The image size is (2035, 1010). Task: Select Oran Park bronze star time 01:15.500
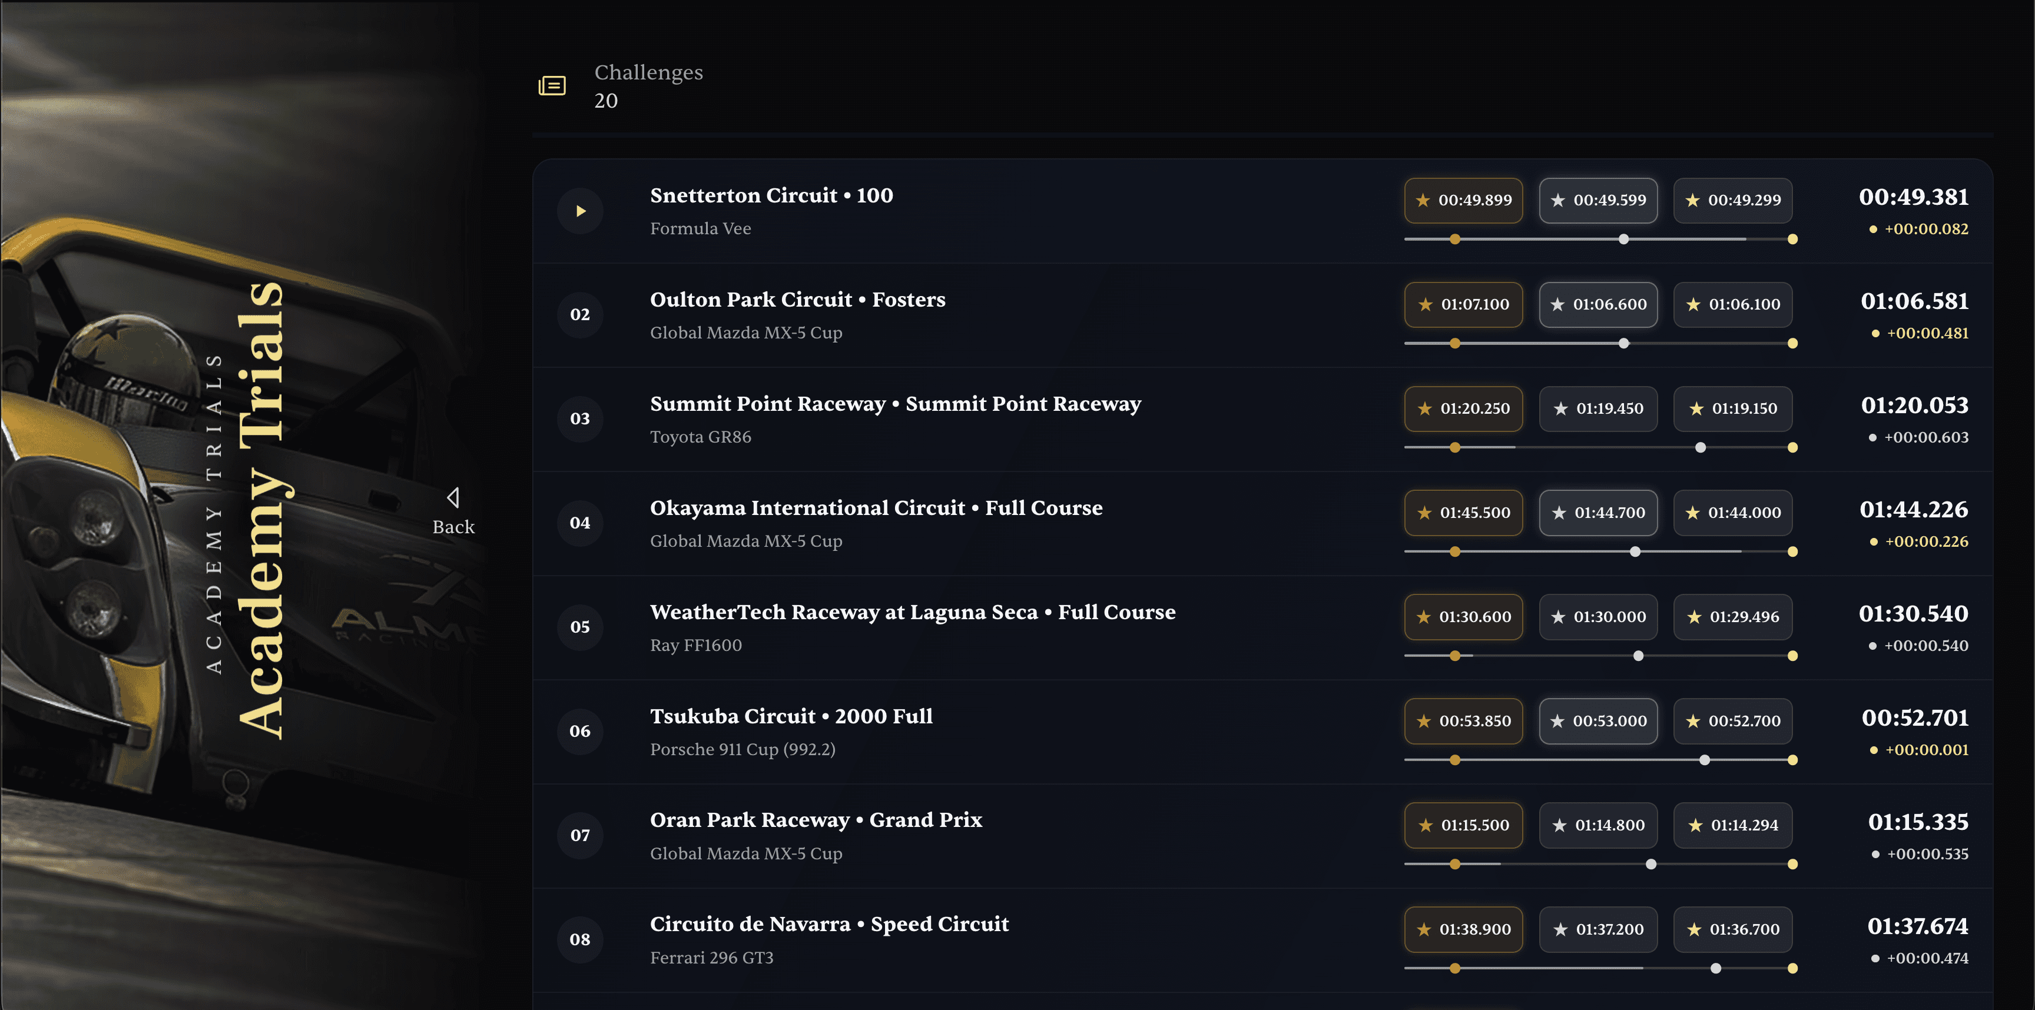1463,826
